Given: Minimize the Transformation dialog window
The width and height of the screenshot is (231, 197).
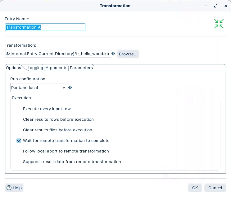Looking at the screenshot, I should [206, 6].
